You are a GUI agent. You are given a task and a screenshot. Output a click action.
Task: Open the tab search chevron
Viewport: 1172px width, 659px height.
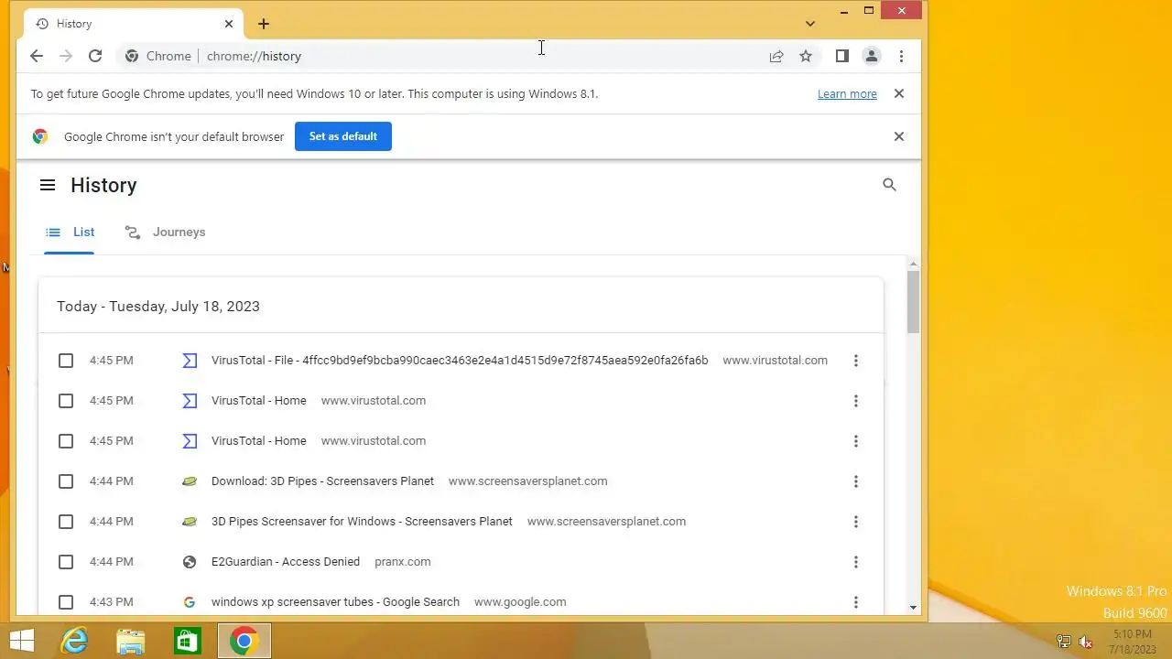tap(810, 24)
